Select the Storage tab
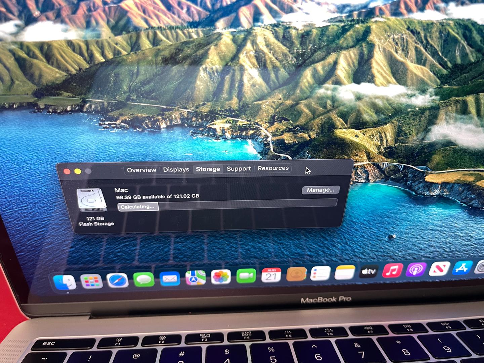The height and width of the screenshot is (363, 484). [208, 169]
